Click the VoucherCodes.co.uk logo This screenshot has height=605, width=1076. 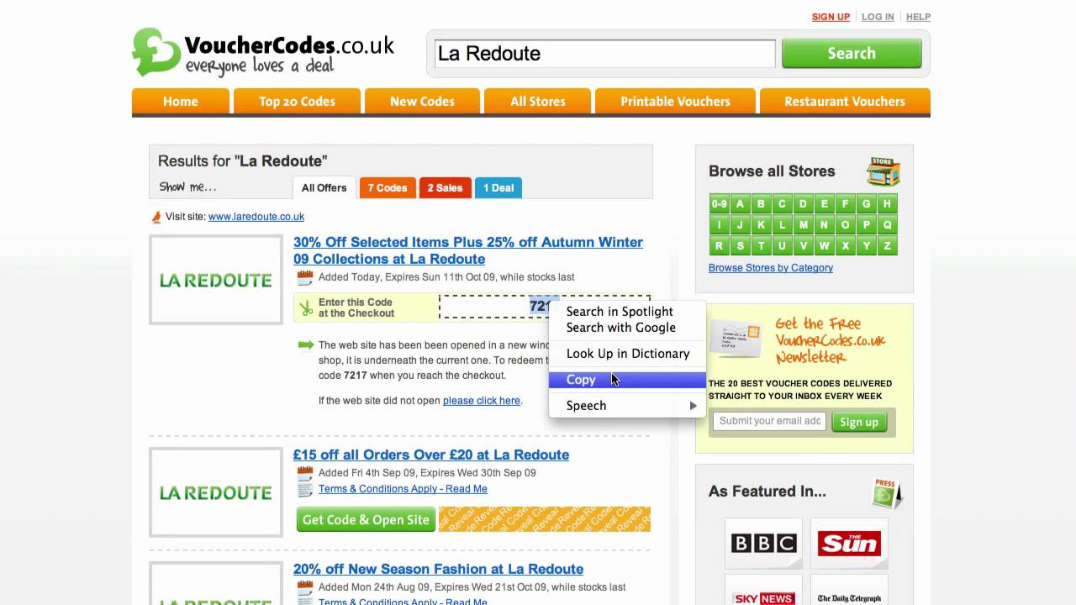click(263, 52)
